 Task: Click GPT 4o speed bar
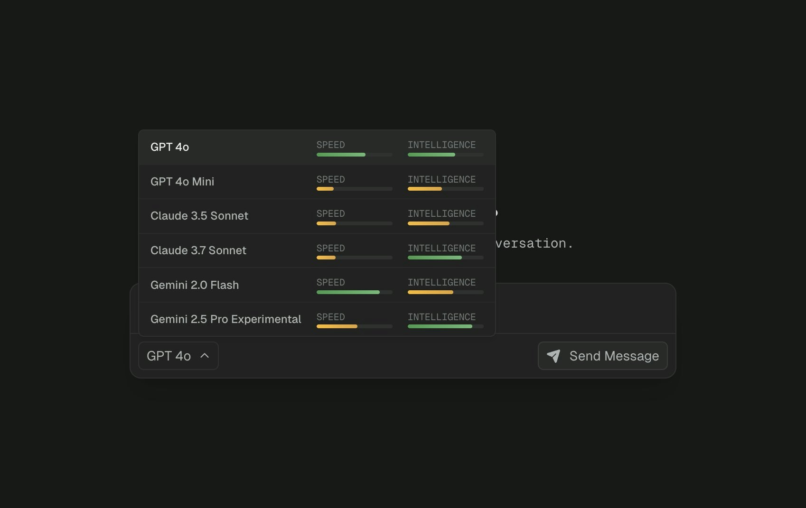point(355,155)
